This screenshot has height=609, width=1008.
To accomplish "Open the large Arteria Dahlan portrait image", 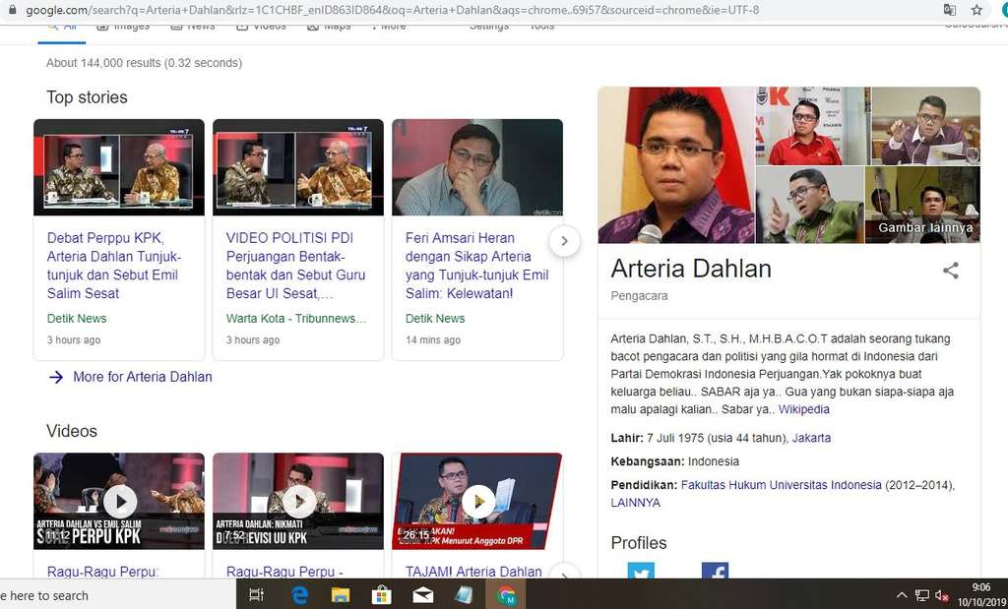I will coord(676,165).
